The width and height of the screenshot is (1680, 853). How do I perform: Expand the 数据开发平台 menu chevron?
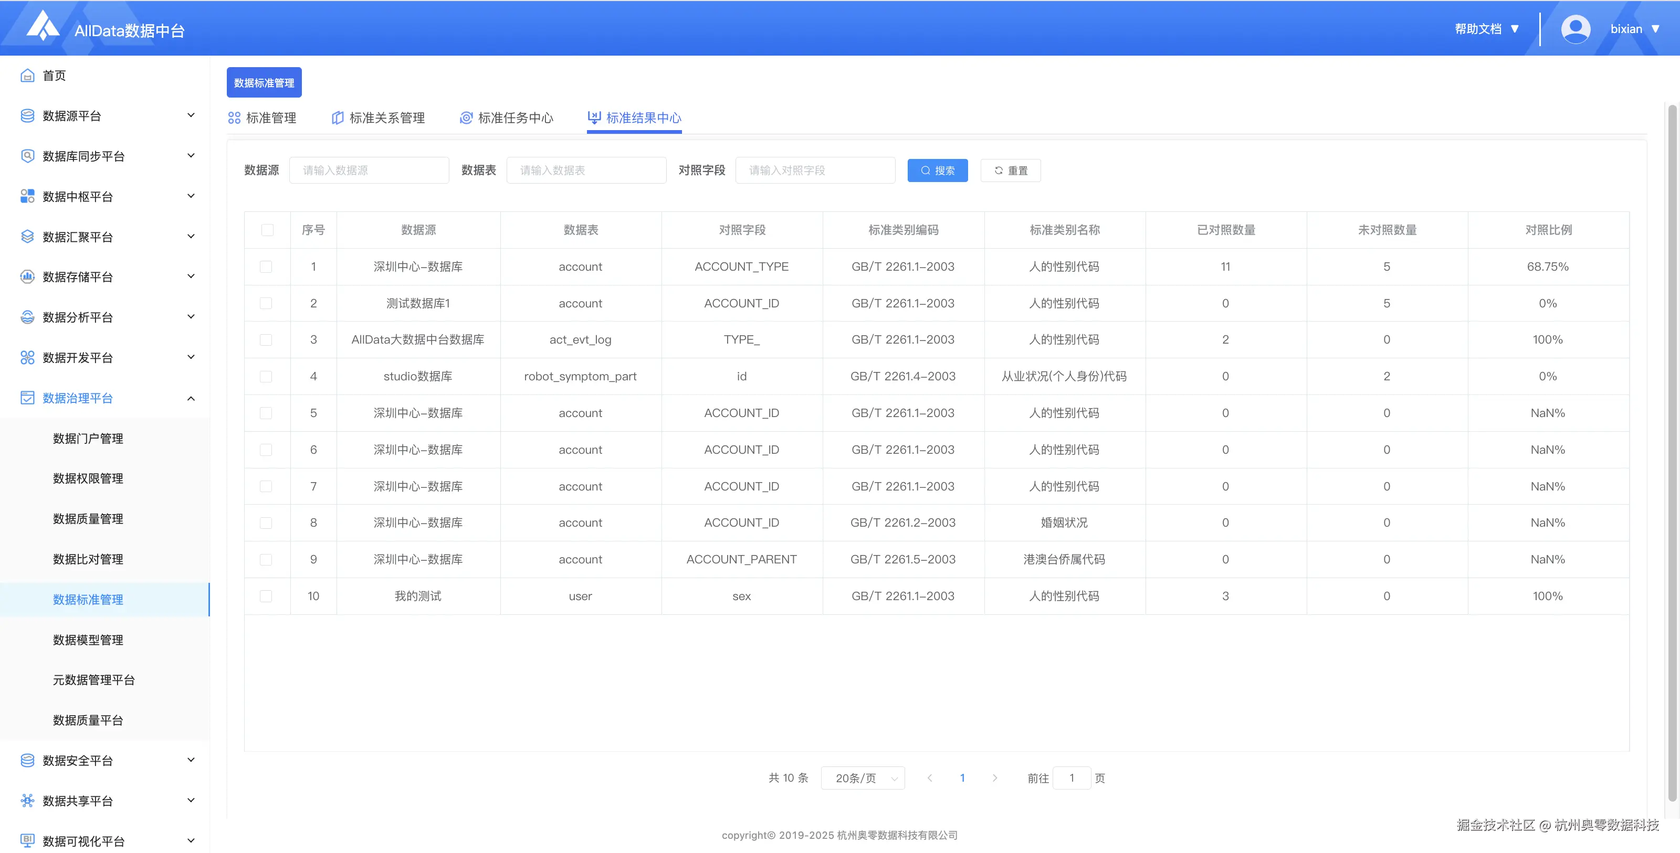(191, 358)
